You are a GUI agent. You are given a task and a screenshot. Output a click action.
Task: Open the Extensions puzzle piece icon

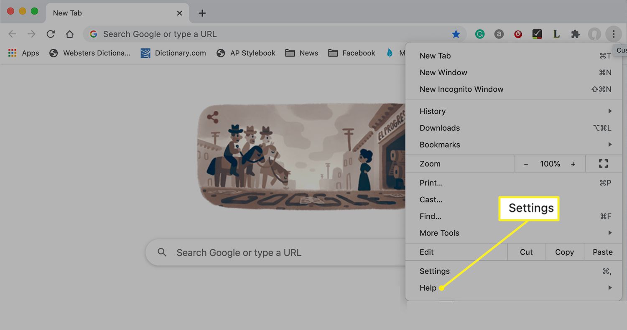[576, 34]
